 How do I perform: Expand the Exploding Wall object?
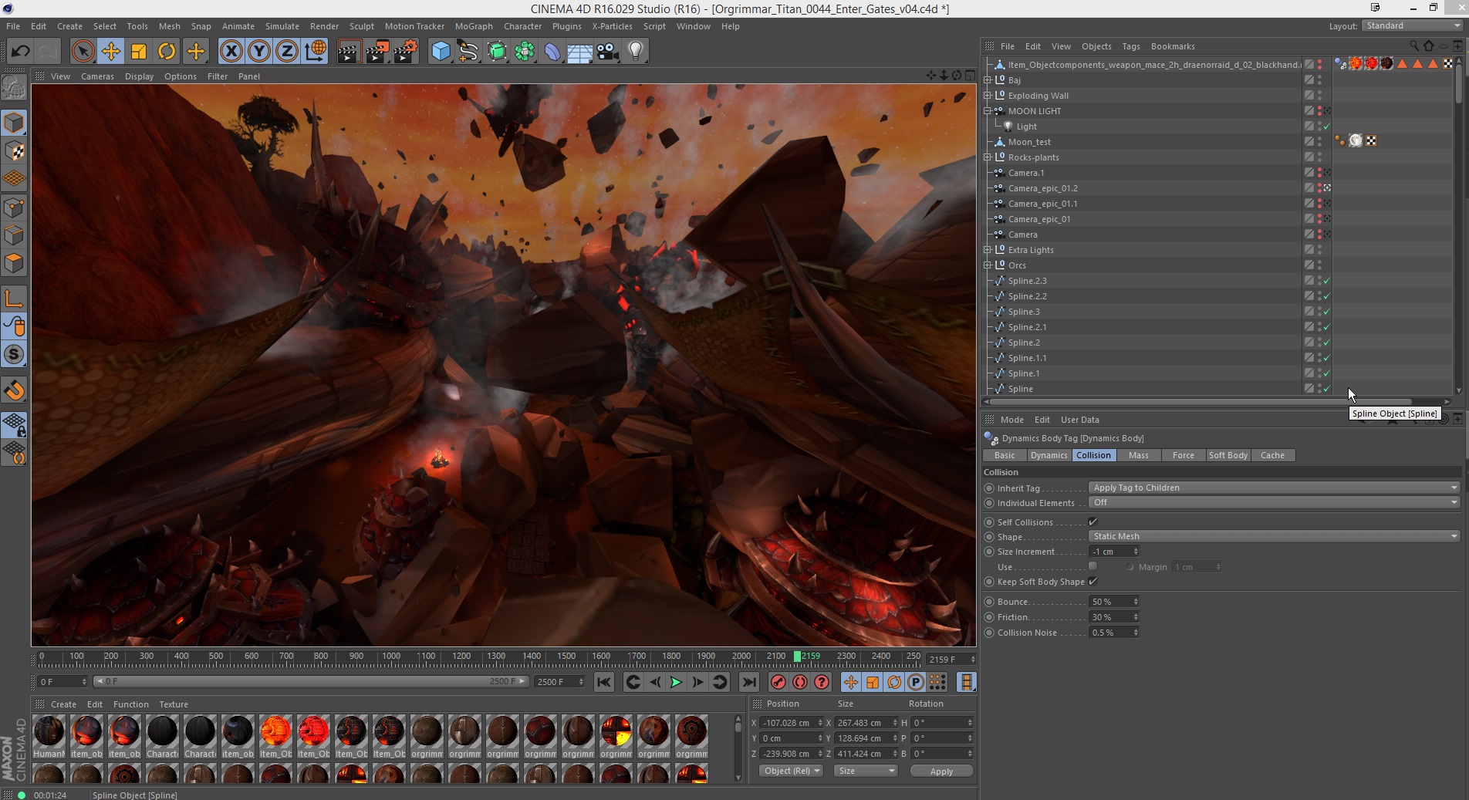coord(988,96)
